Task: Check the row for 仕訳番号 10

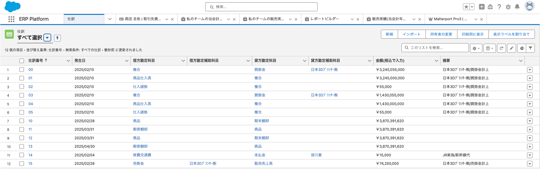Action: pyautogui.click(x=22, y=121)
